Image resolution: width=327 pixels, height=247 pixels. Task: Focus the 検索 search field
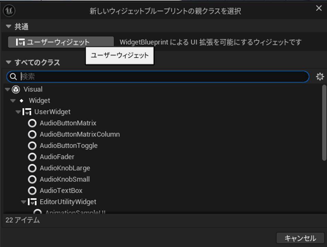[x=161, y=77]
